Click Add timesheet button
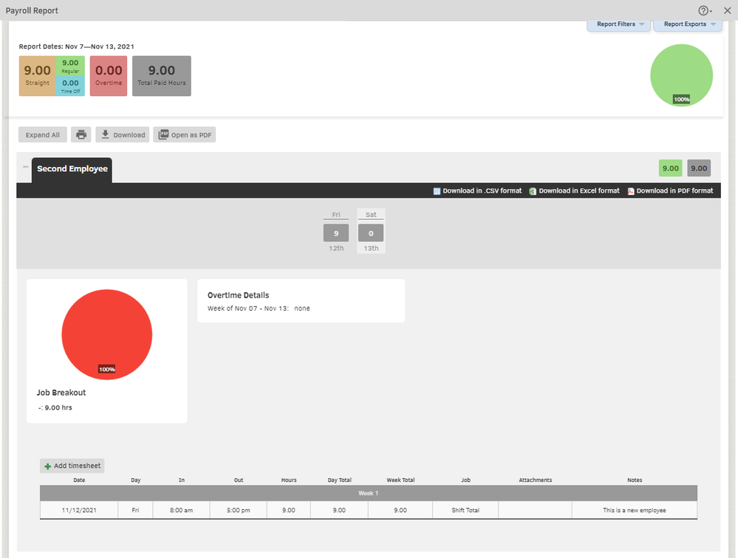 [x=72, y=466]
